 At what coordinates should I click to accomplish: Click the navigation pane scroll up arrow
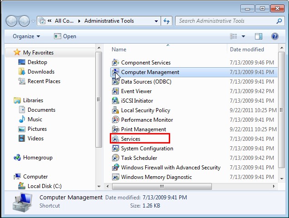coord(99,48)
